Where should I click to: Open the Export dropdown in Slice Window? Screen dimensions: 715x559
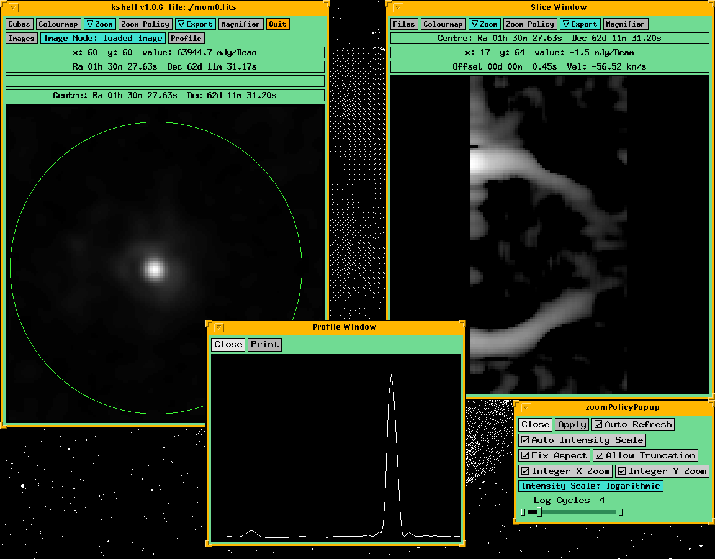(580, 24)
